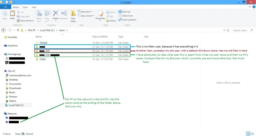Switch to the View ribbon tab
The width and height of the screenshot is (256, 136).
(x=34, y=7)
